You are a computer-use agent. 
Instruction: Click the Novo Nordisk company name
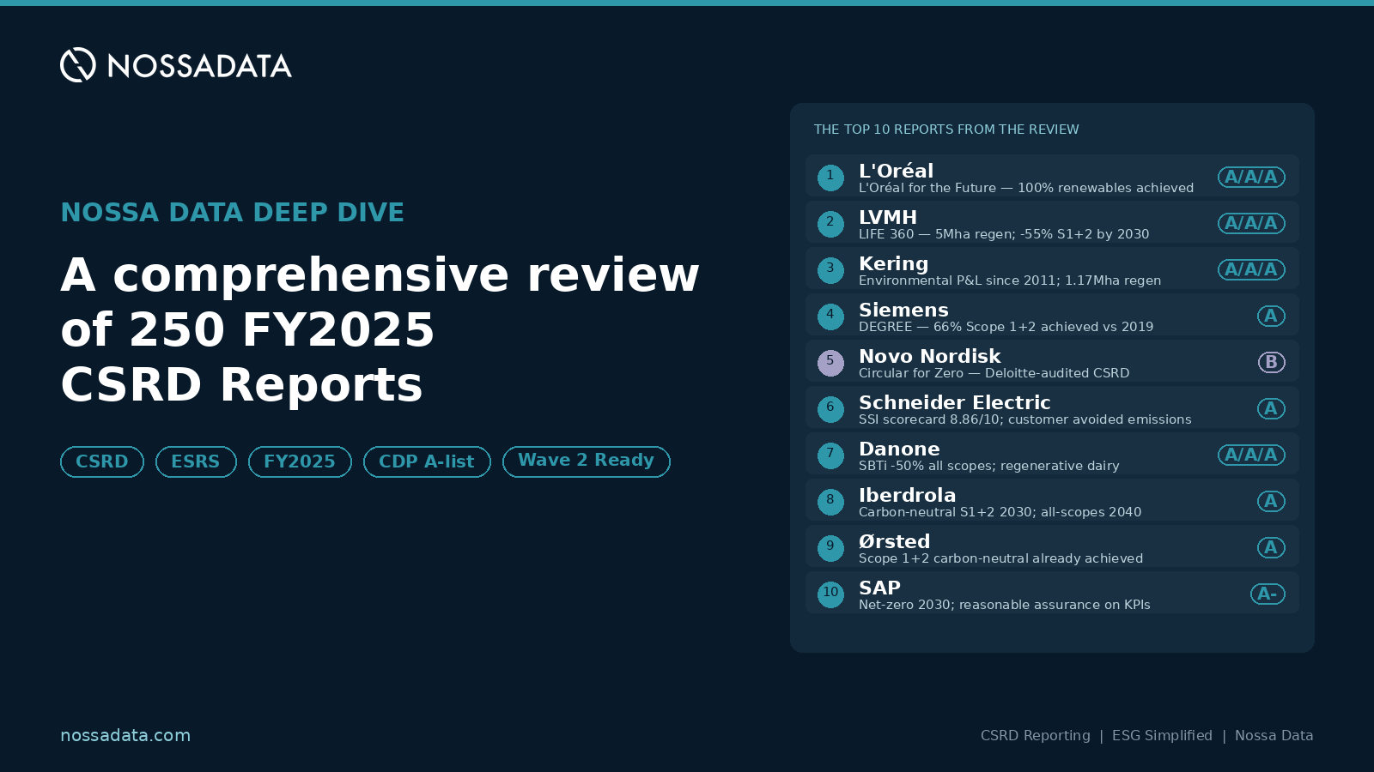coord(930,356)
